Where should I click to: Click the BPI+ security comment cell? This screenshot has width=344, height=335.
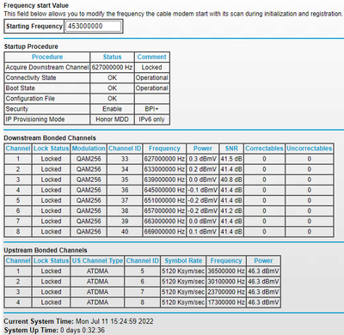tap(152, 109)
